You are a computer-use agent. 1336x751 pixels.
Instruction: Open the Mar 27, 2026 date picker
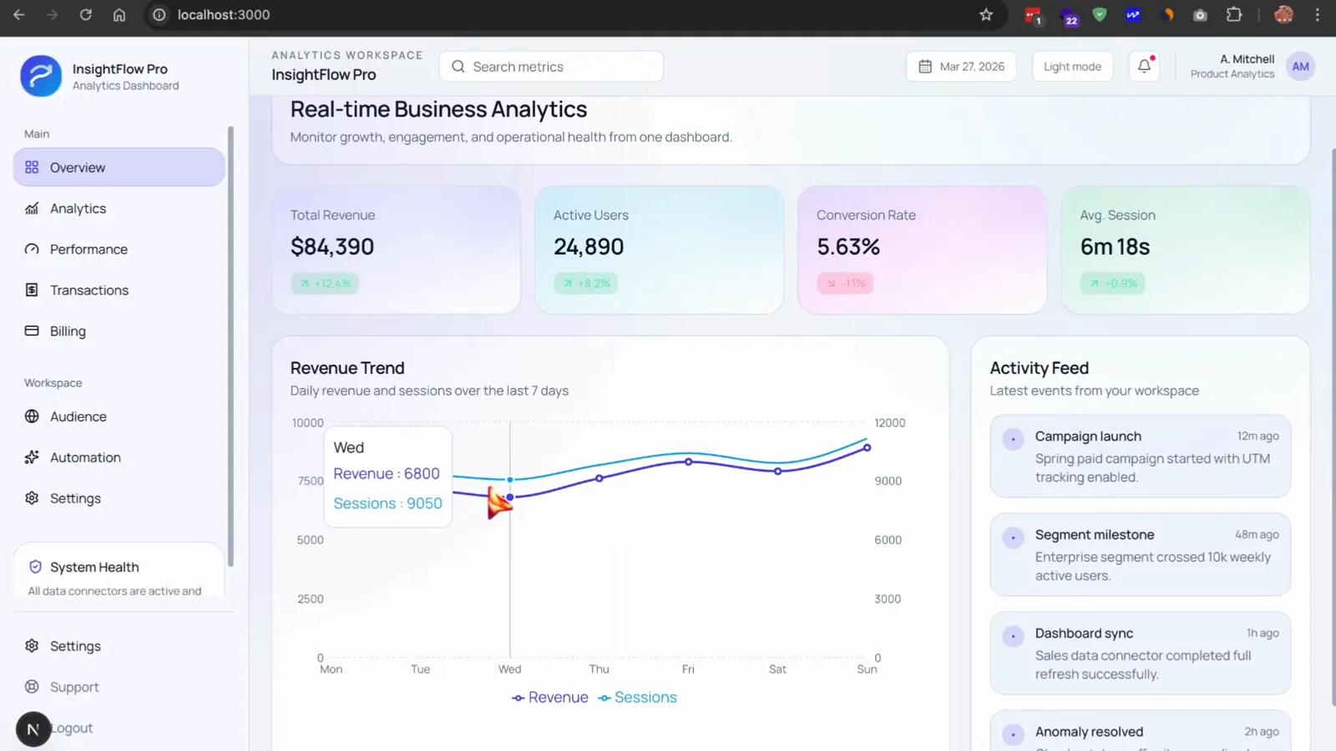pos(961,67)
